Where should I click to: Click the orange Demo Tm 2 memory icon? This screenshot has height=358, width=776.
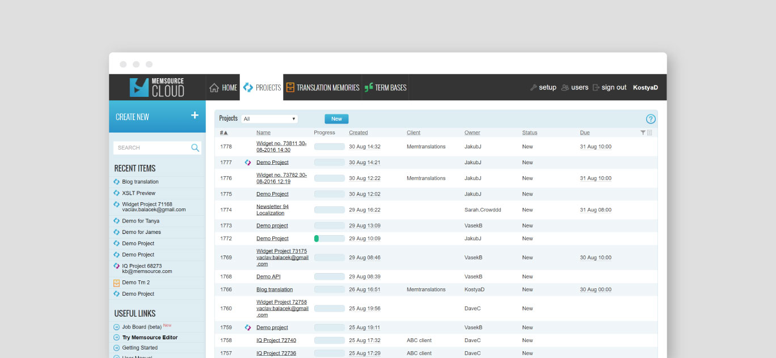116,282
